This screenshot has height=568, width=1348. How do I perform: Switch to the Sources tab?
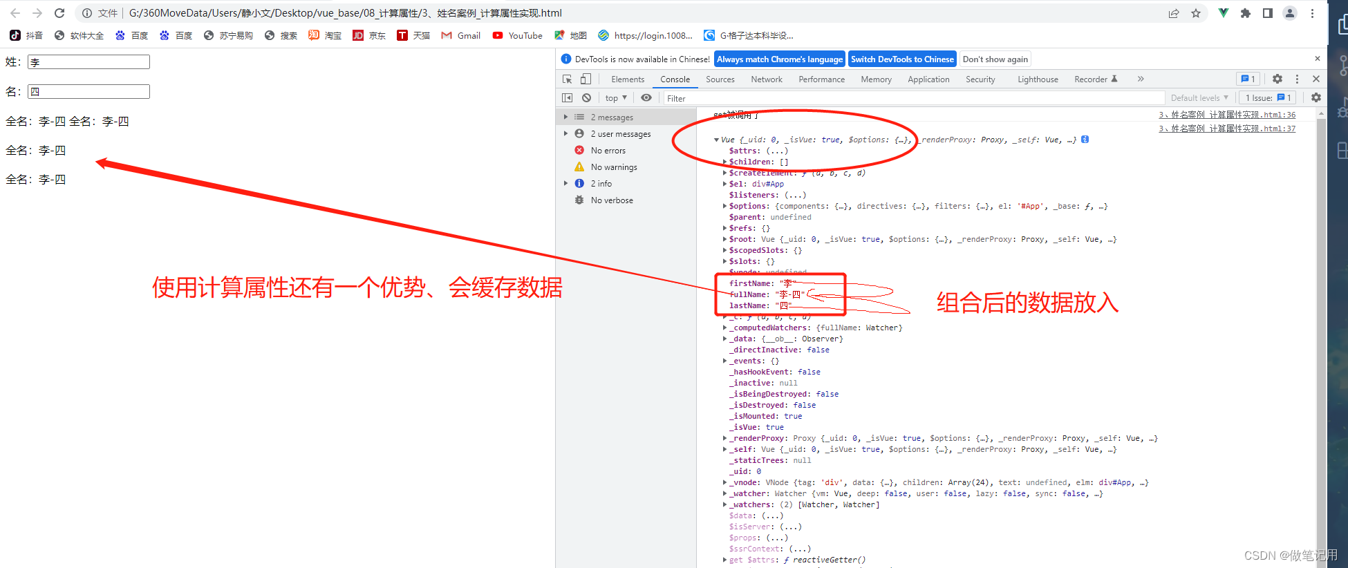point(720,79)
